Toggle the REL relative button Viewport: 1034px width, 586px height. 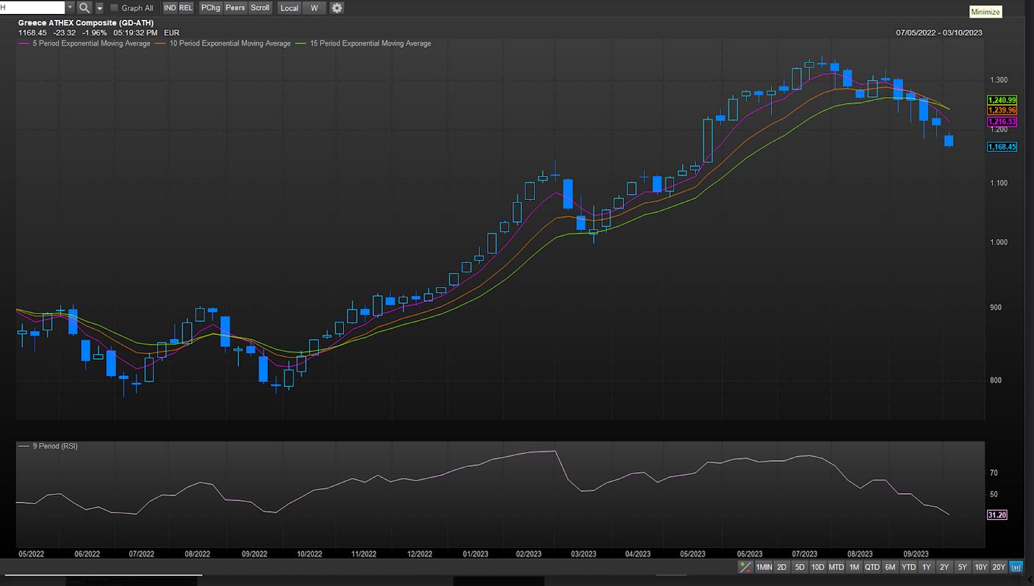tap(186, 8)
